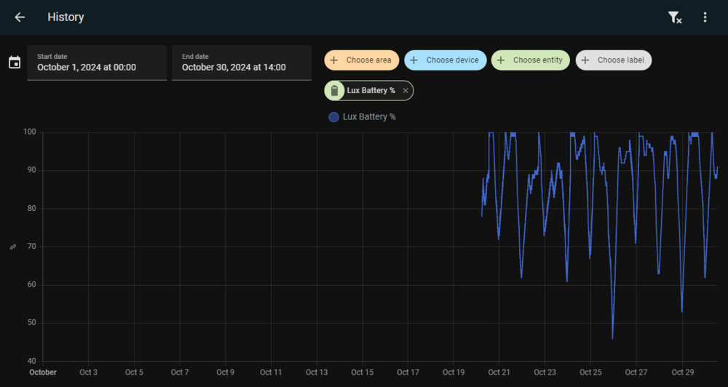Edit the Start date field

click(x=97, y=63)
